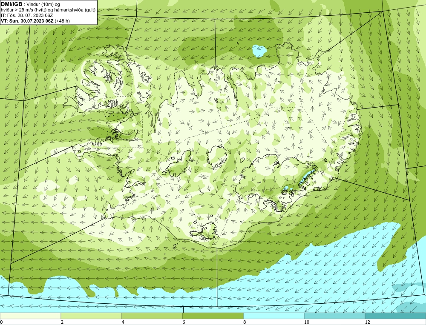The image size is (426, 325).
Task: Click the legend value label '12'
Action: pyautogui.click(x=368, y=322)
